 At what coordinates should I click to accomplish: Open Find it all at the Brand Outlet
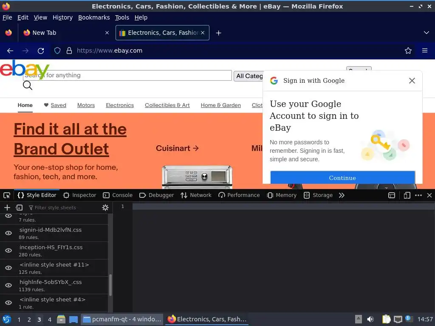(x=70, y=139)
